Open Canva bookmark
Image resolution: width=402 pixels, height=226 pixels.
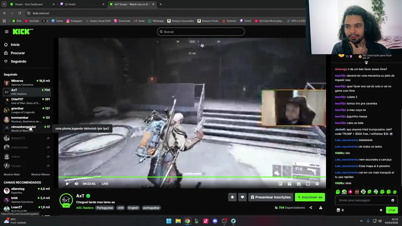tap(57, 21)
